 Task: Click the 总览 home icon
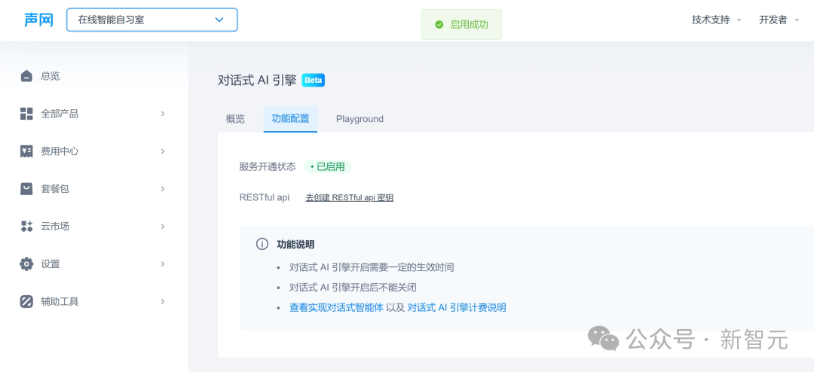(x=26, y=76)
